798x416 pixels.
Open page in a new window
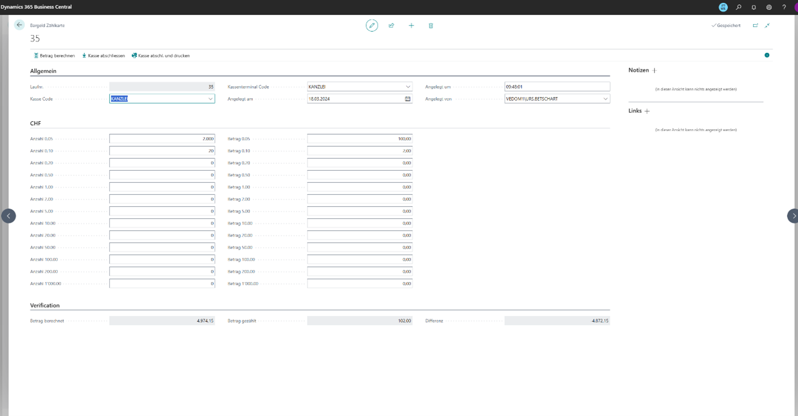pyautogui.click(x=755, y=25)
